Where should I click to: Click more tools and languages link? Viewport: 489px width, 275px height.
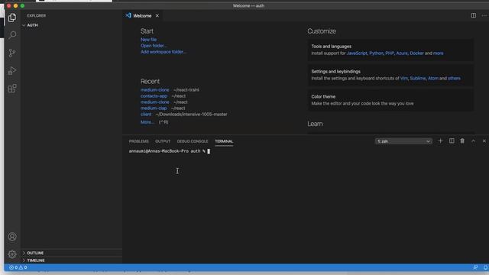pyautogui.click(x=438, y=53)
